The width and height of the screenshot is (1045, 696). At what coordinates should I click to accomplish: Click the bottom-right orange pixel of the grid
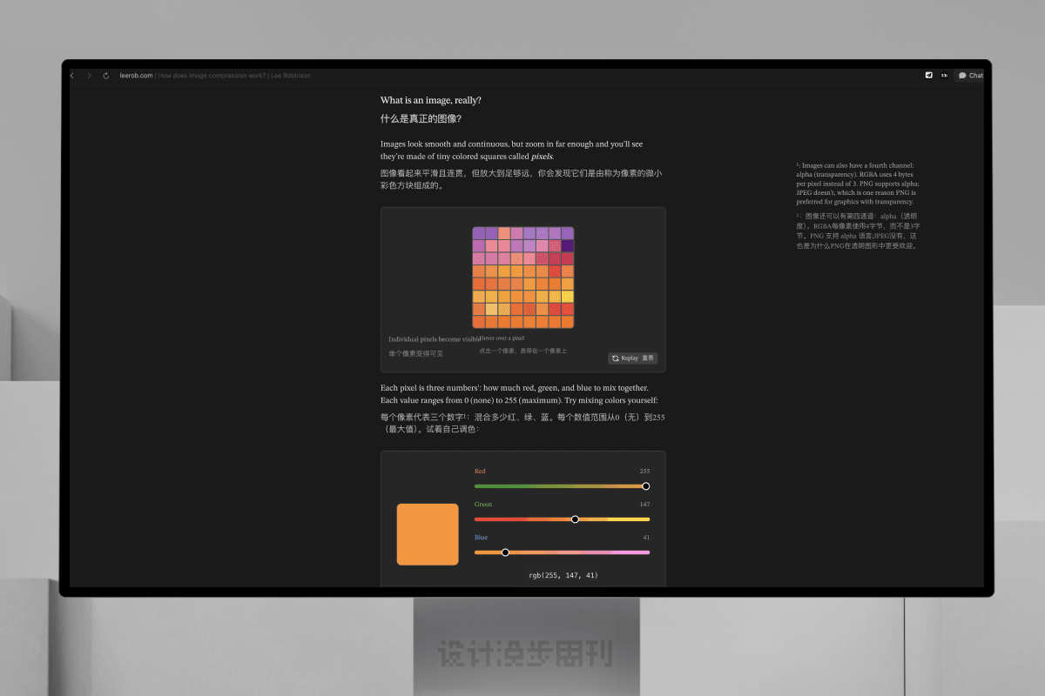point(568,322)
